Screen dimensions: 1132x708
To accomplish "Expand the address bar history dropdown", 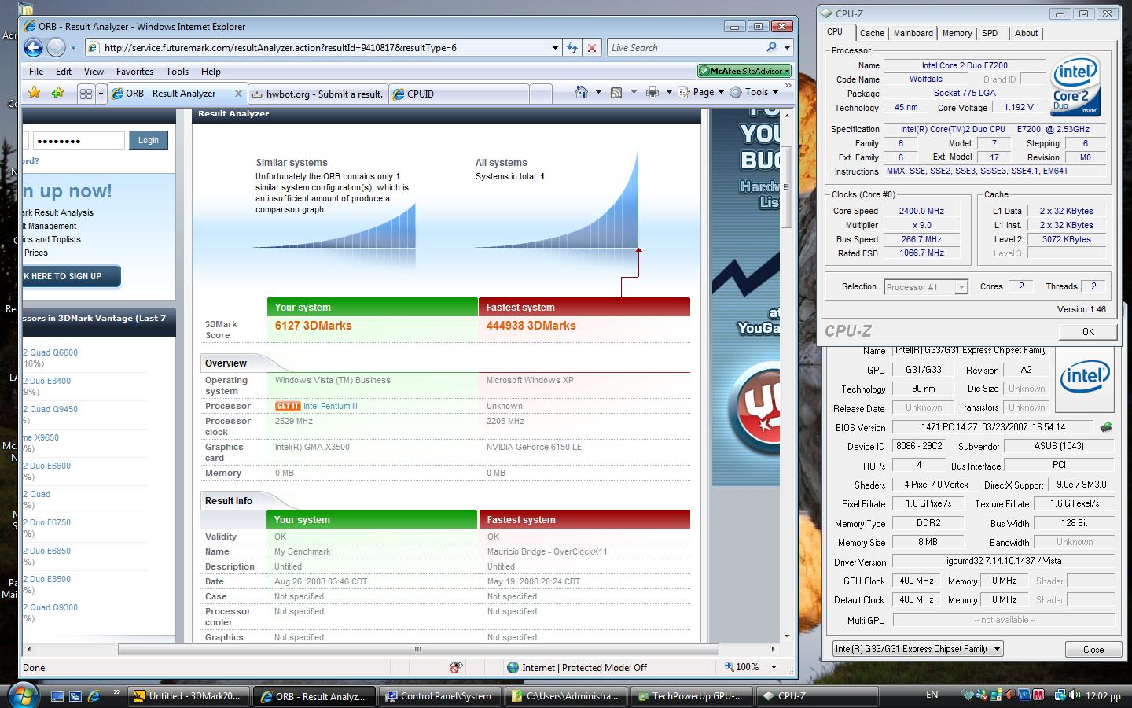I will (555, 48).
